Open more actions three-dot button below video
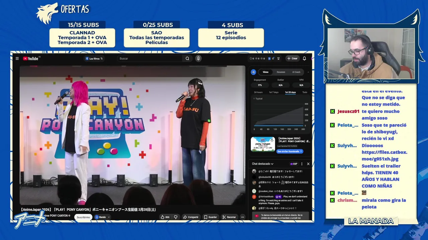The height and width of the screenshot is (240, 428). 242,217
